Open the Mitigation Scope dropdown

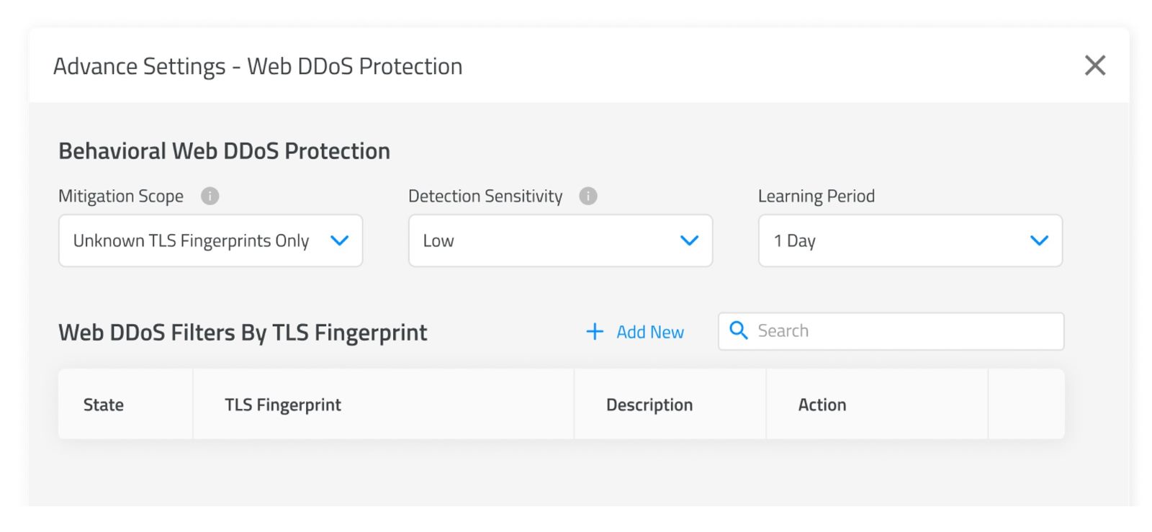pos(210,240)
